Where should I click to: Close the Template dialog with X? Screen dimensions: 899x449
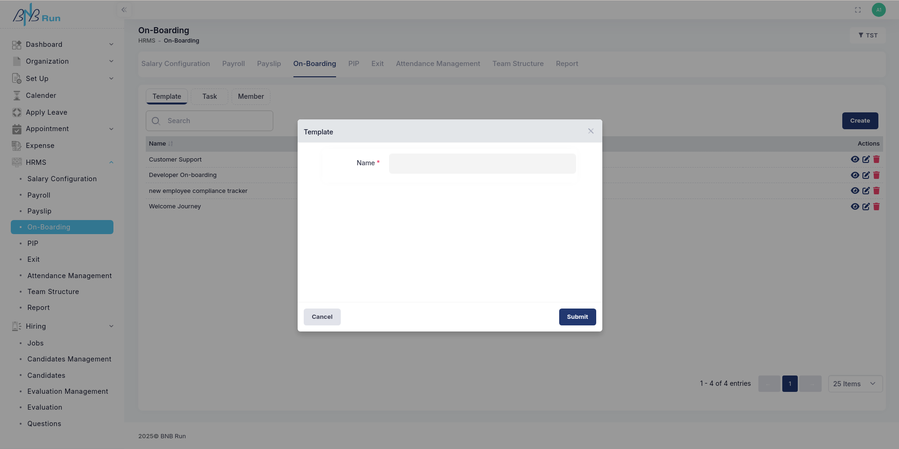coord(591,132)
